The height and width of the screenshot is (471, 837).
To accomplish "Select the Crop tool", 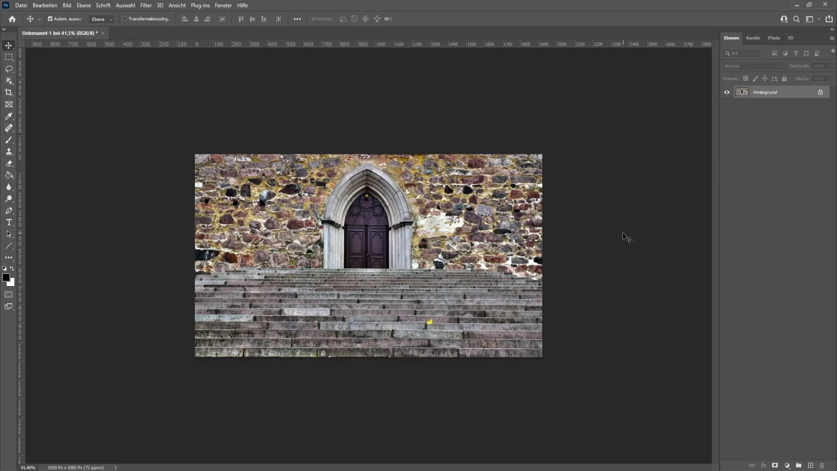I will click(x=9, y=92).
